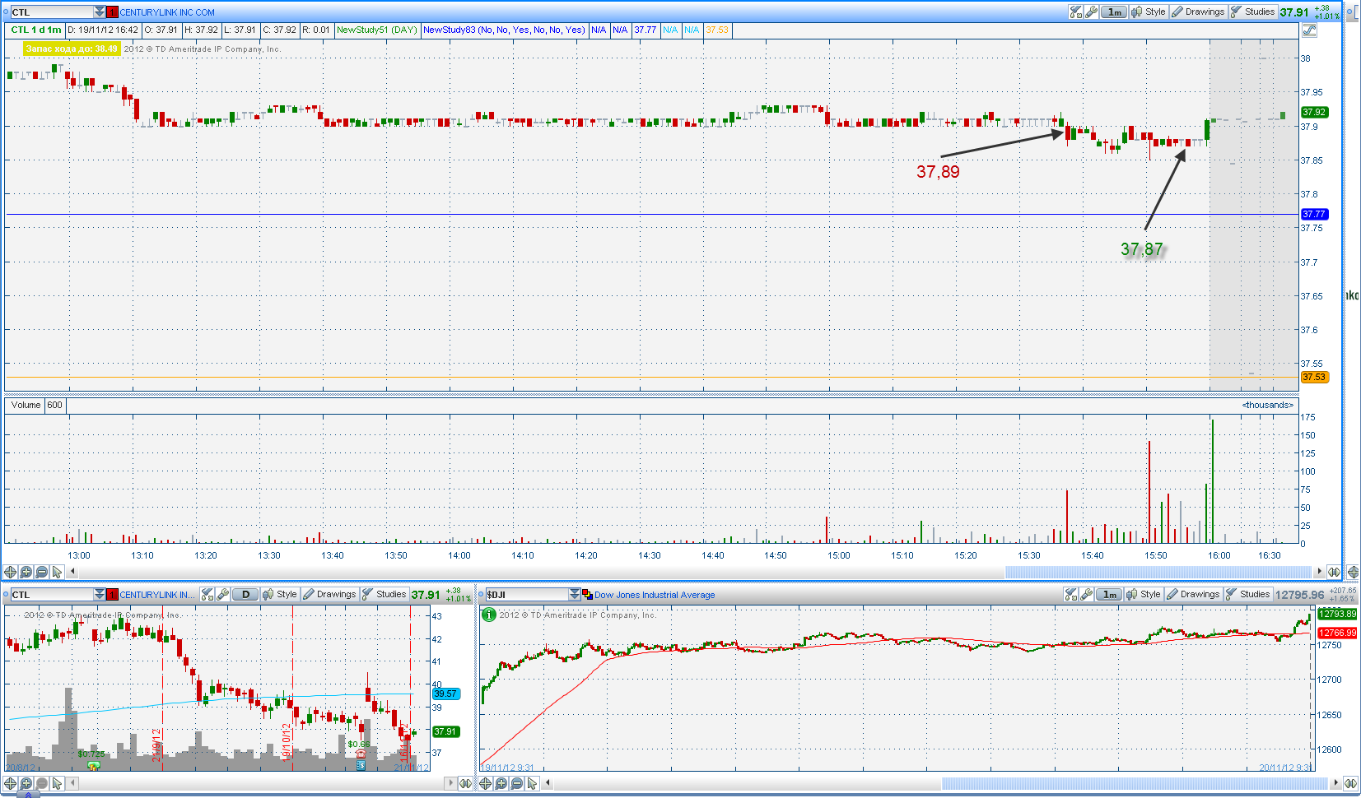Click the zoom out magnifier under the main chart
The height and width of the screenshot is (798, 1361).
41,572
